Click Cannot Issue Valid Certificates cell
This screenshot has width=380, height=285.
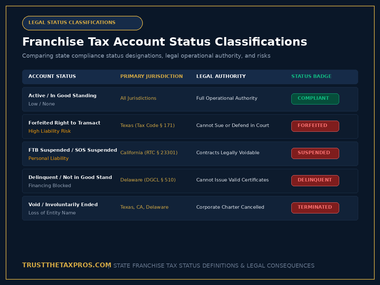tap(232, 180)
